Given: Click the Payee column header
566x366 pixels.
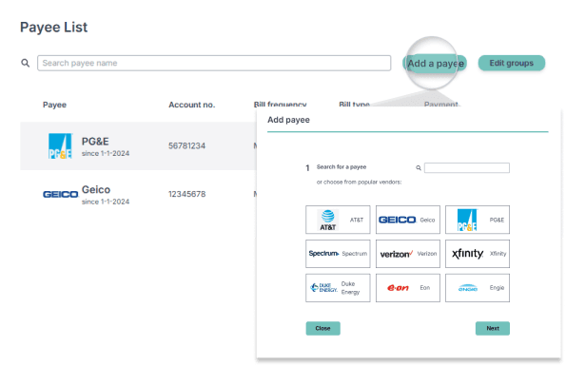Looking at the screenshot, I should point(54,105).
